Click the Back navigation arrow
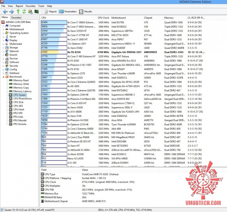The height and width of the screenshot is (212, 227). click(x=5, y=12)
